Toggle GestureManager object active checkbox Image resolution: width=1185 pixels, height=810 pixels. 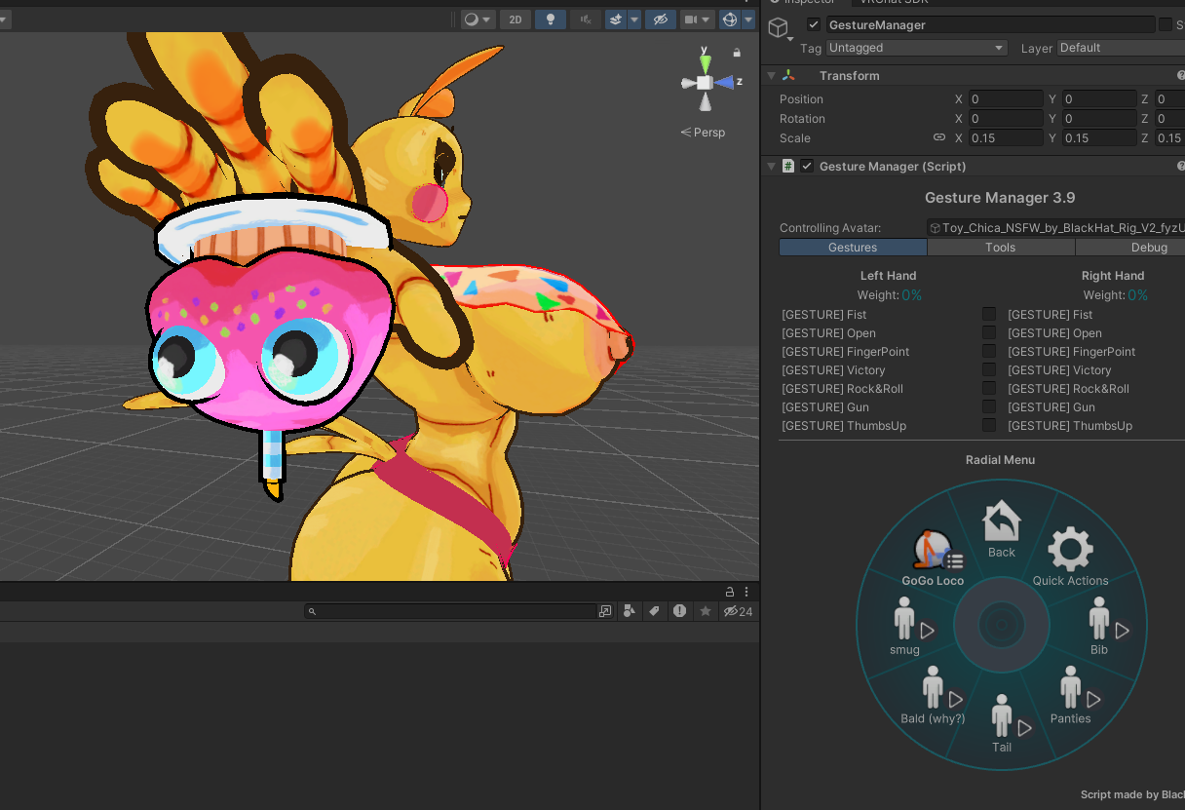(814, 24)
